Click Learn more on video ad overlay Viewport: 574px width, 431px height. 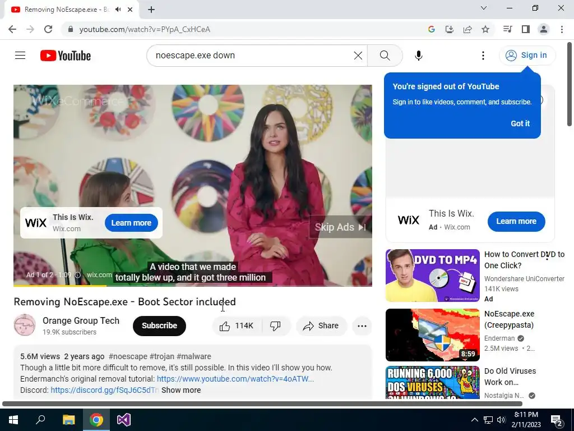coord(131,223)
